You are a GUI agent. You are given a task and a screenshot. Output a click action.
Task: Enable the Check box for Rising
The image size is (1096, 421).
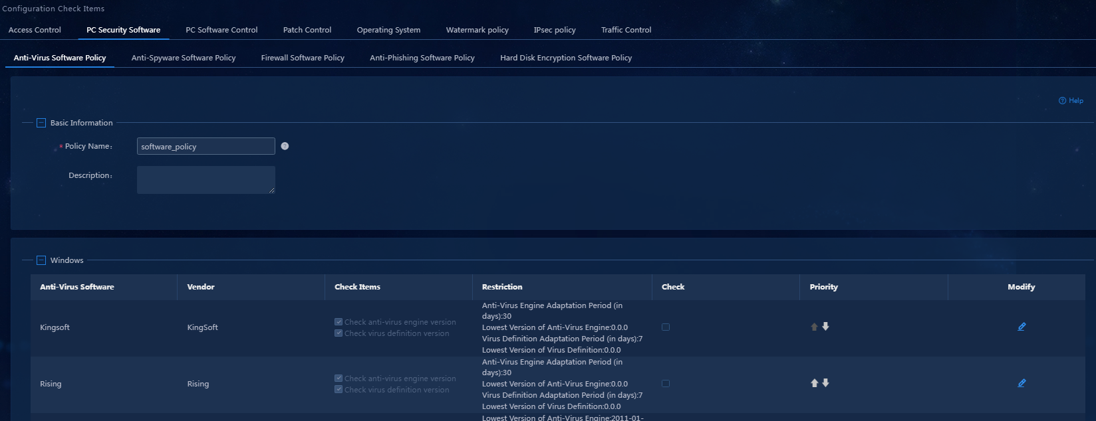(666, 384)
